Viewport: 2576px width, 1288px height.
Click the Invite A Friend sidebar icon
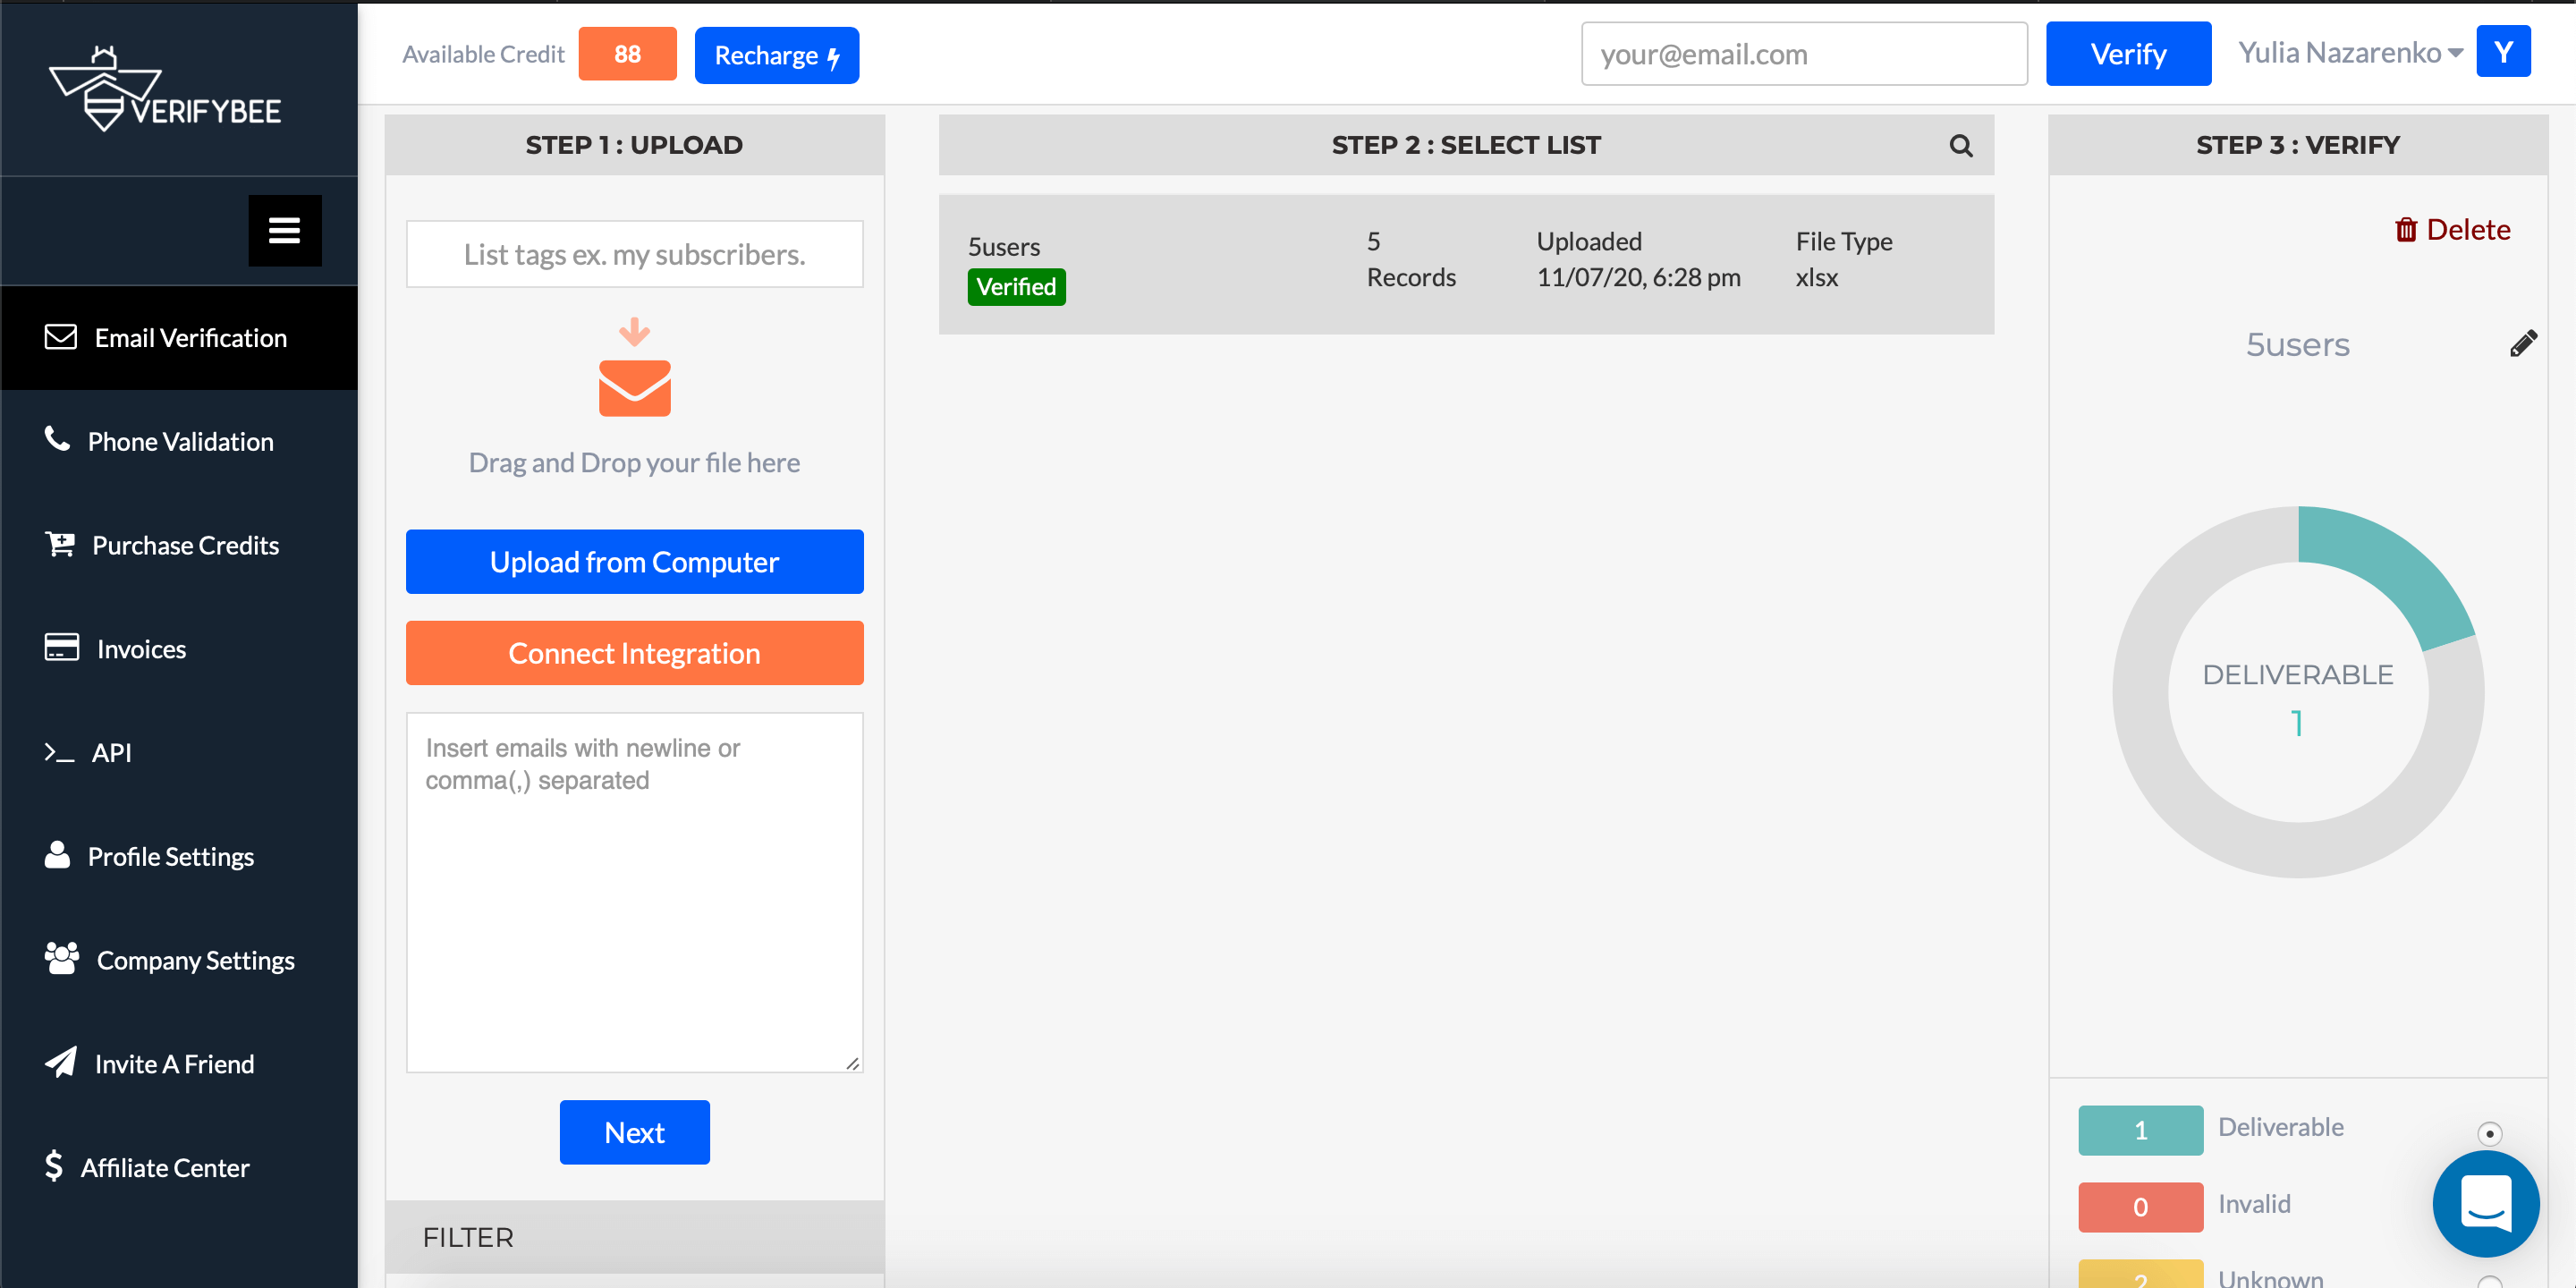click(61, 1063)
